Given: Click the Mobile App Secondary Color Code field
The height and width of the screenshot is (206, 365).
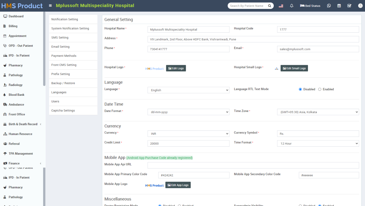Looking at the screenshot, I should [x=329, y=175].
